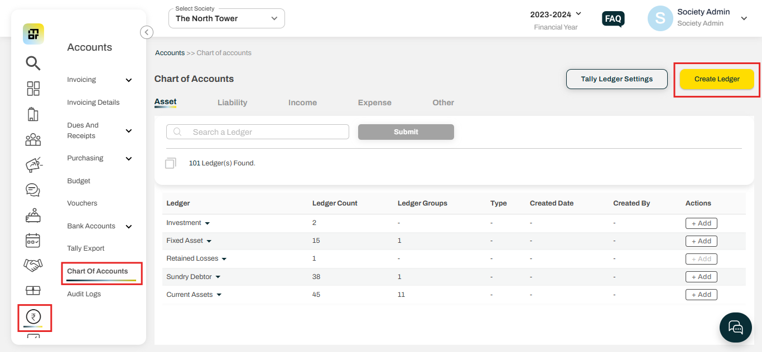Open the dashboard grid icon
Screen dimensions: 762x352
(33, 89)
